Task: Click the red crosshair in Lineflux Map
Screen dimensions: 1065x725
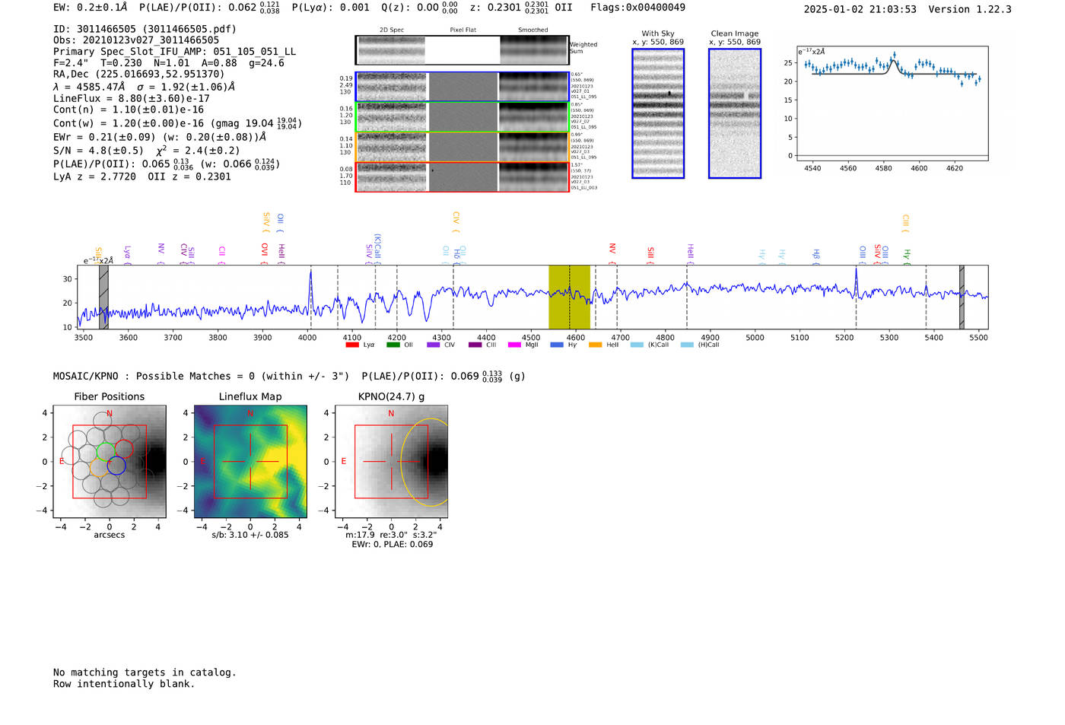Action: click(250, 462)
